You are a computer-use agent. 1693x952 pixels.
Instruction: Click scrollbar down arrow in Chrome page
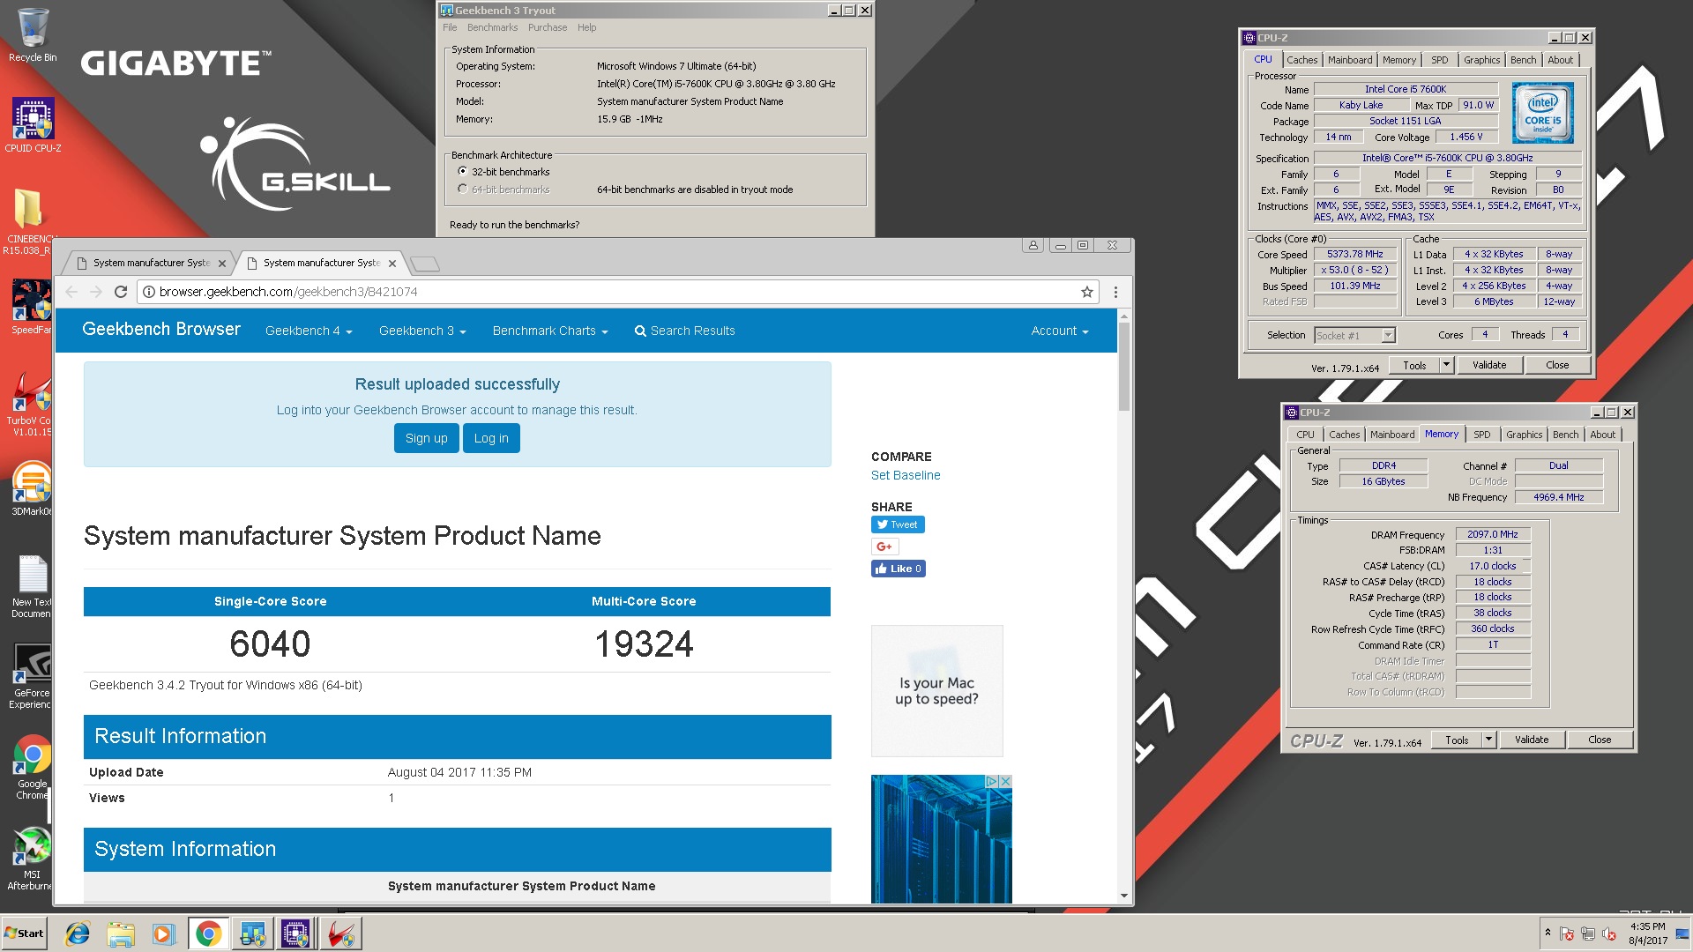point(1123,896)
